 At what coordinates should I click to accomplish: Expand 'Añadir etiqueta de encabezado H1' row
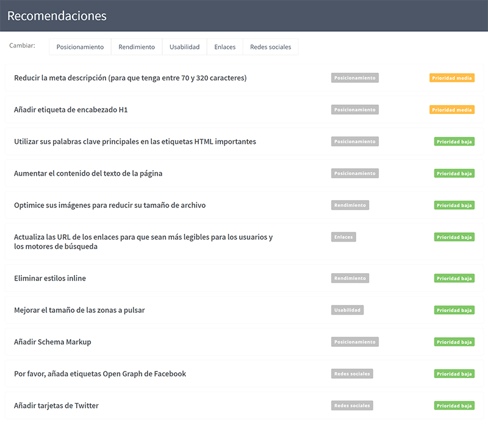coord(71,110)
